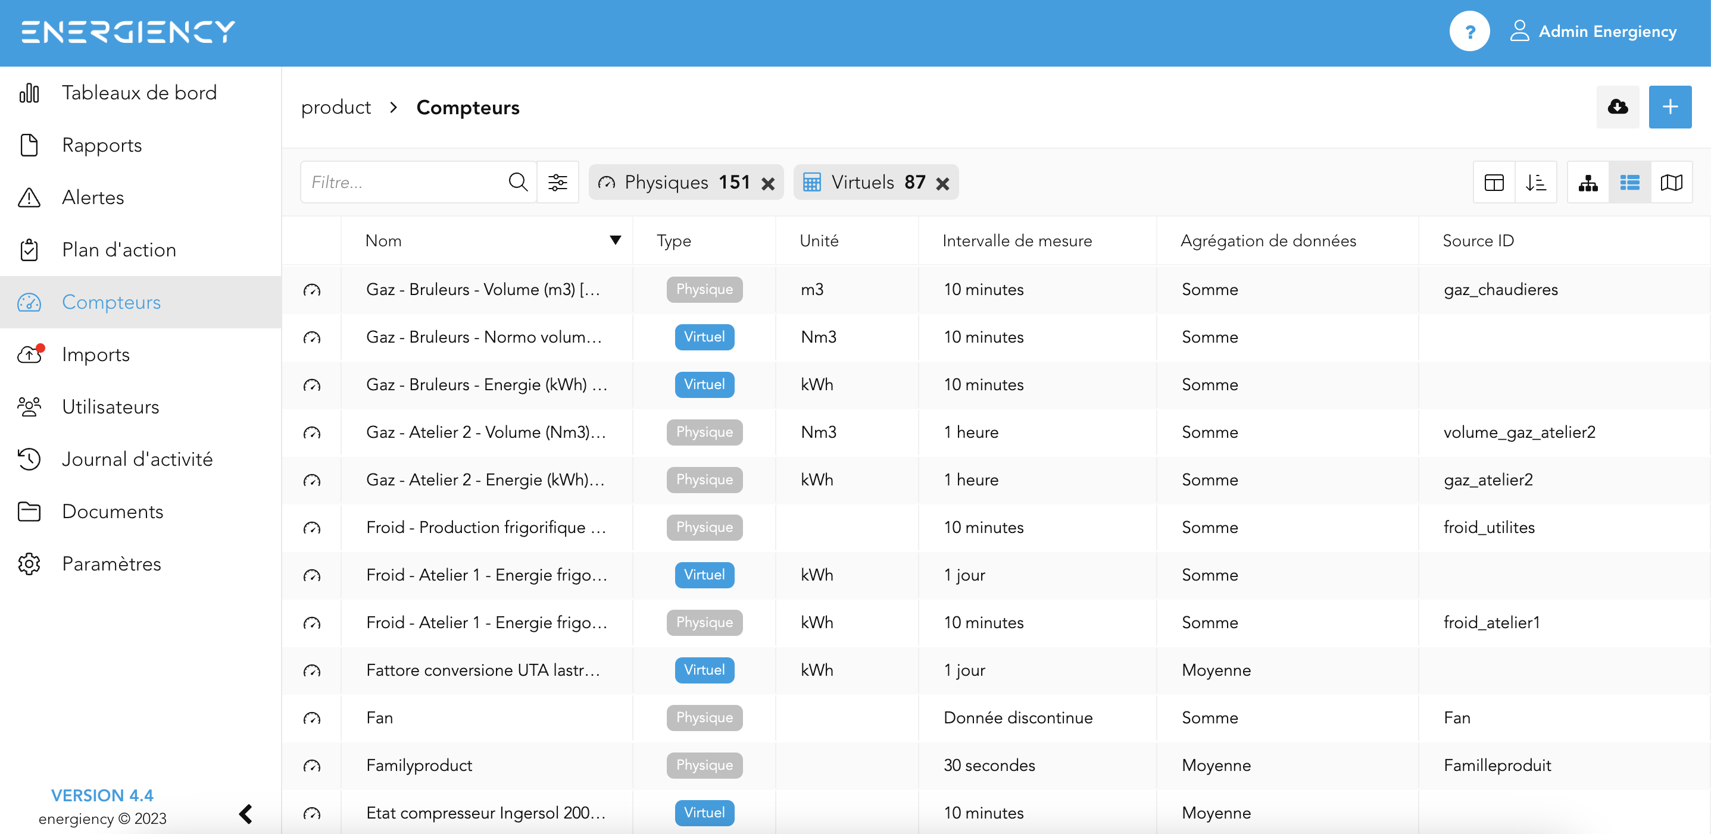The height and width of the screenshot is (834, 1711).
Task: Click gauge icon of Fattore conversione row
Action: coord(311,670)
